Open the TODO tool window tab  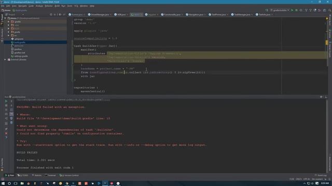23,175
